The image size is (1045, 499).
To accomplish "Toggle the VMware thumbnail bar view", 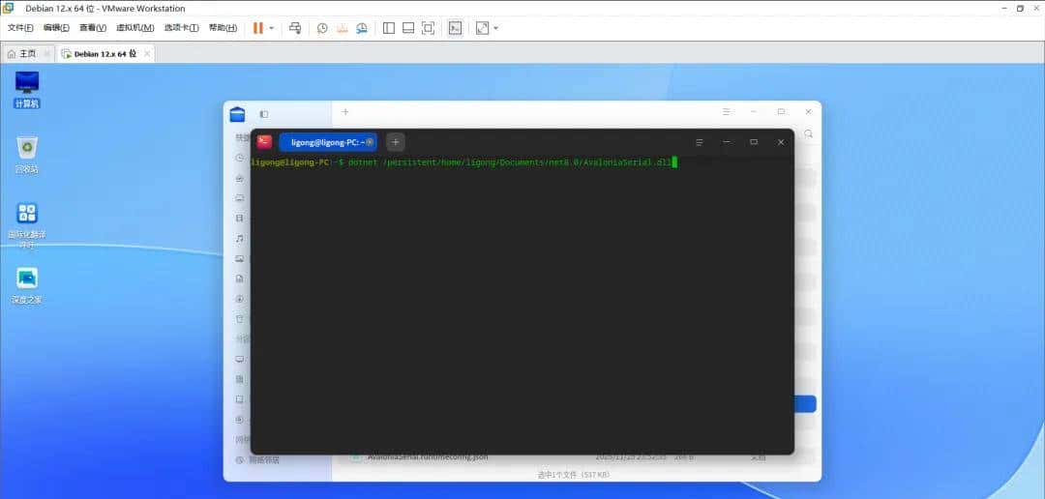I will point(408,28).
